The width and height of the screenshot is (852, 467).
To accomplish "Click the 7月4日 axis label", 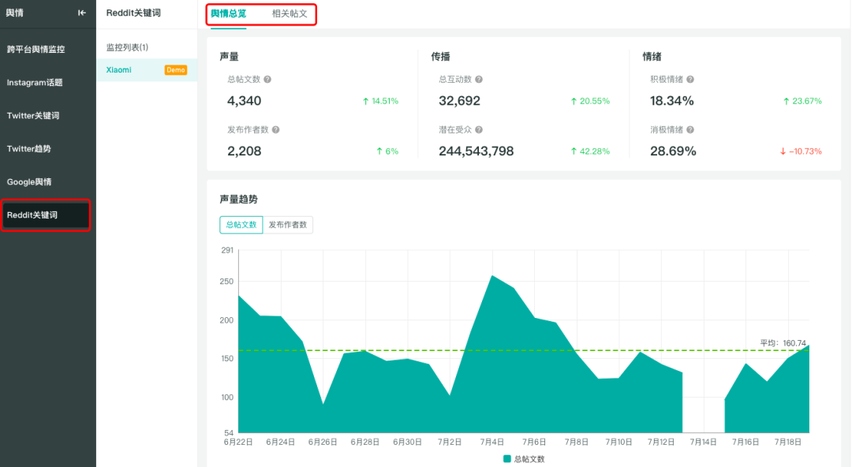I will pyautogui.click(x=491, y=442).
